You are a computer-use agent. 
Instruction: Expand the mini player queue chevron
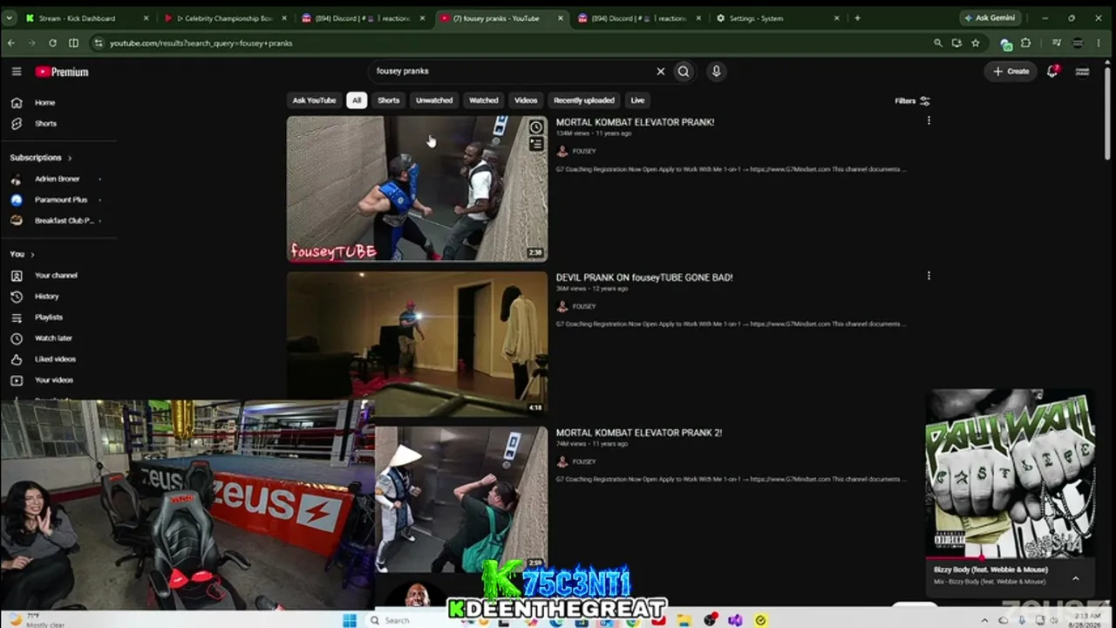click(1075, 578)
